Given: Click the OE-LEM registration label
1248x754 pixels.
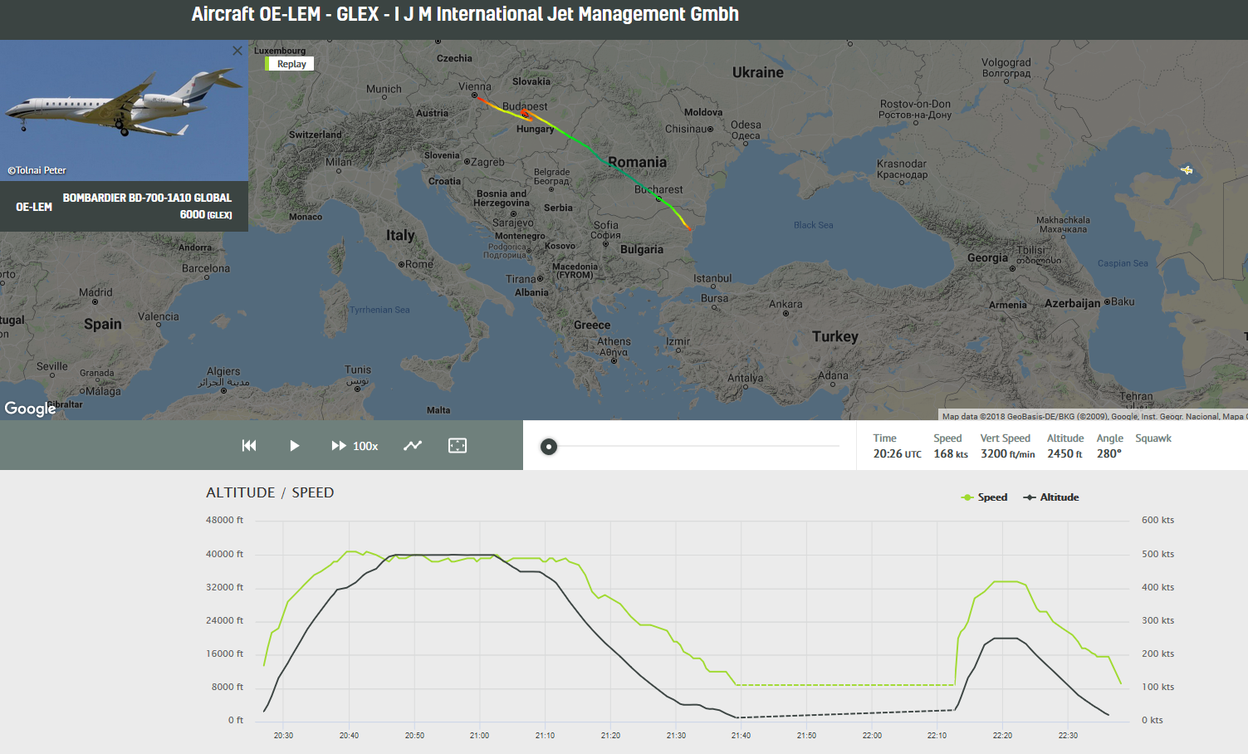Looking at the screenshot, I should tap(34, 207).
